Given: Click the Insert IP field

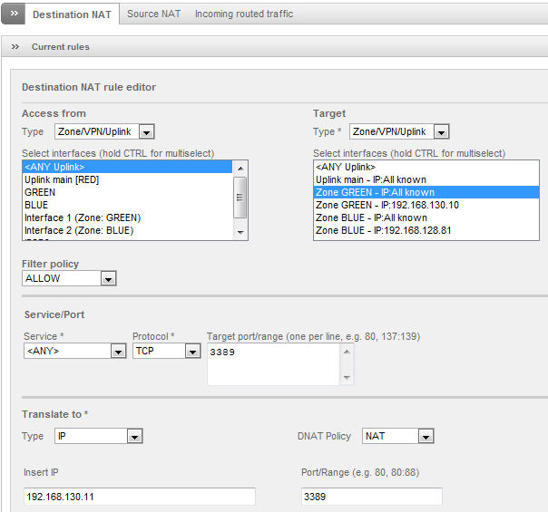Looking at the screenshot, I should click(139, 497).
